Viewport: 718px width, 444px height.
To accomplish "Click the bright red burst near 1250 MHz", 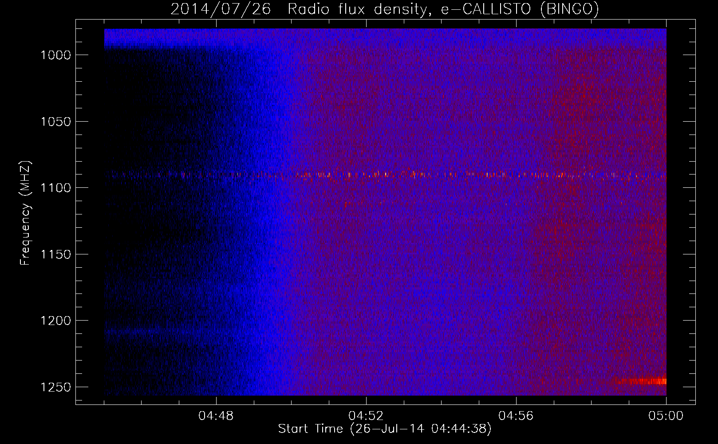I will [641, 381].
